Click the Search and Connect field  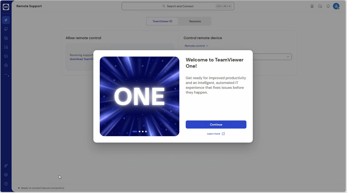click(178, 6)
